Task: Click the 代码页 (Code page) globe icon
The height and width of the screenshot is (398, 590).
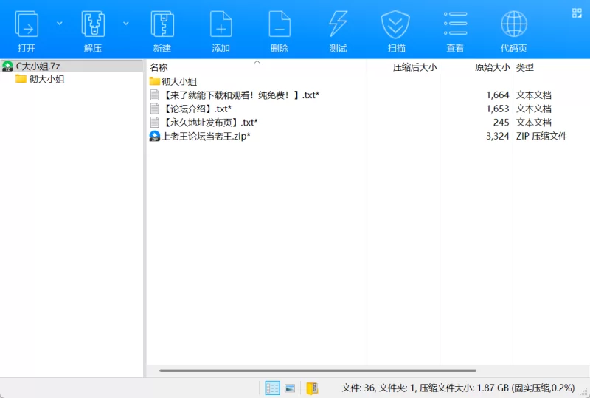Action: click(x=514, y=24)
